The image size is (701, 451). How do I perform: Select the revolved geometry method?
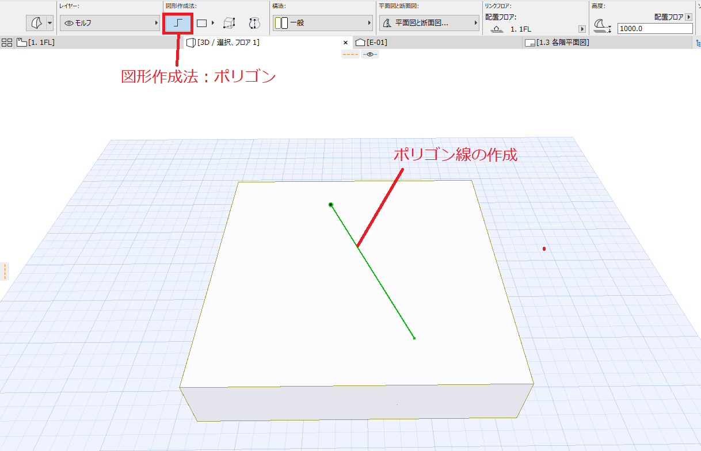click(x=255, y=24)
